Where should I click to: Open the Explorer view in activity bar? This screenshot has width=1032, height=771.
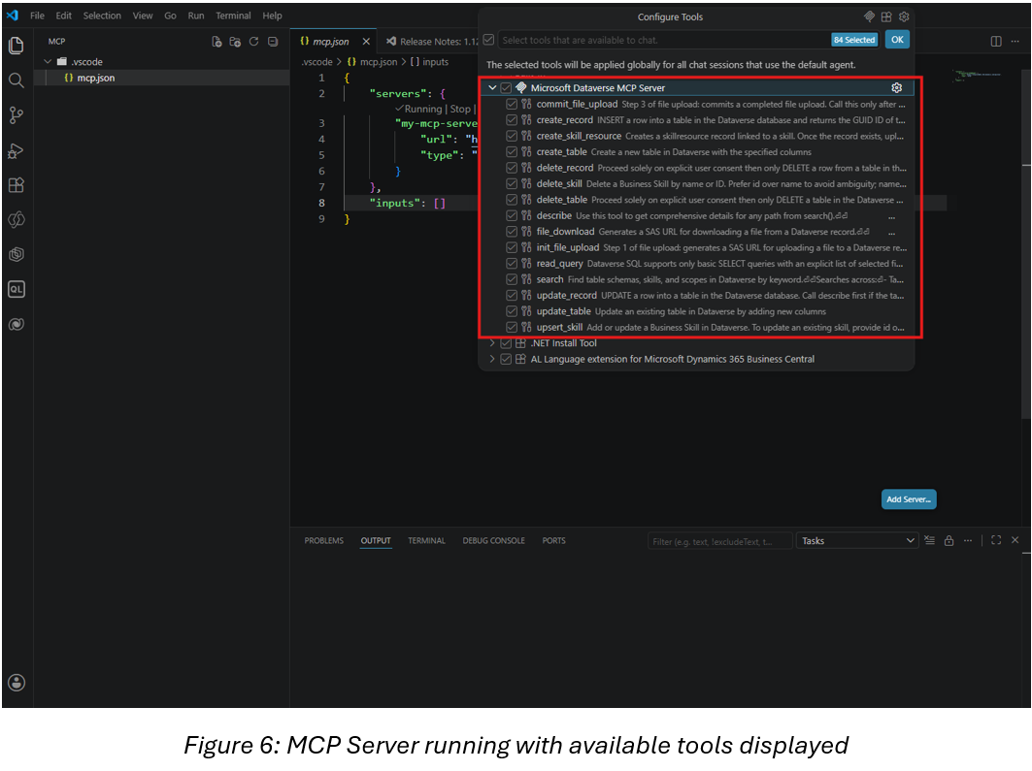coord(16,46)
